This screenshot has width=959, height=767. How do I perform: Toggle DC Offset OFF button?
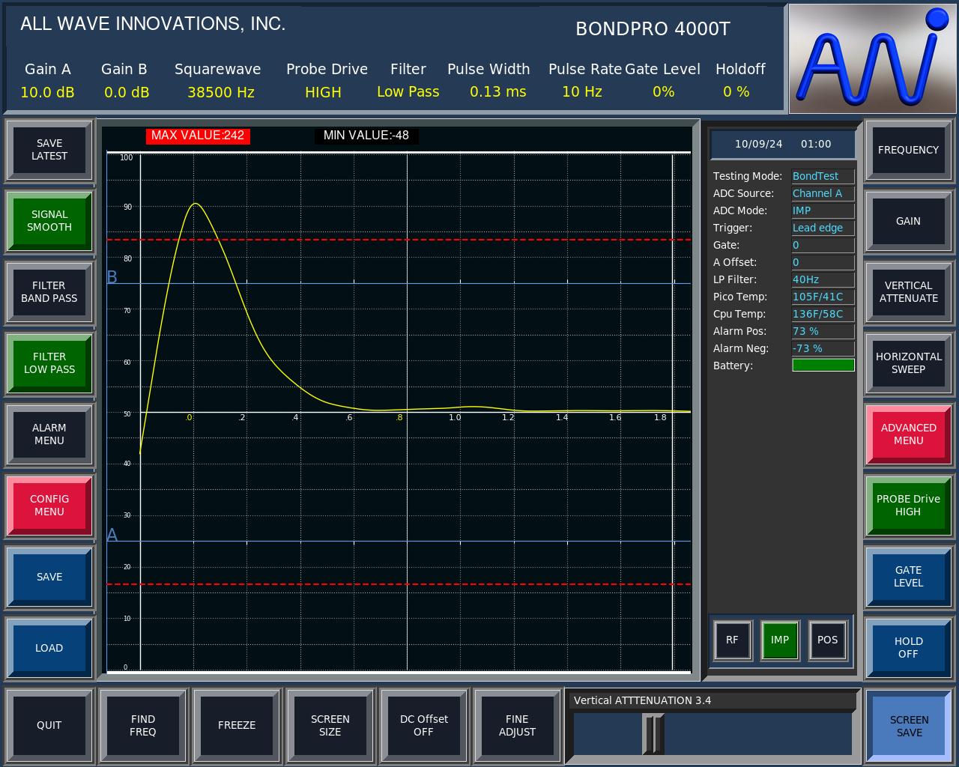424,725
